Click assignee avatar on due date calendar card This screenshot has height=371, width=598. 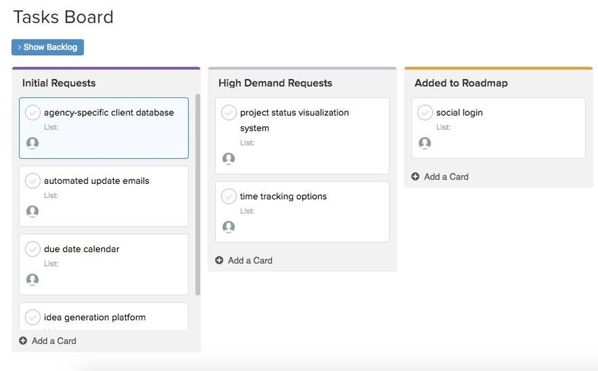pyautogui.click(x=33, y=280)
